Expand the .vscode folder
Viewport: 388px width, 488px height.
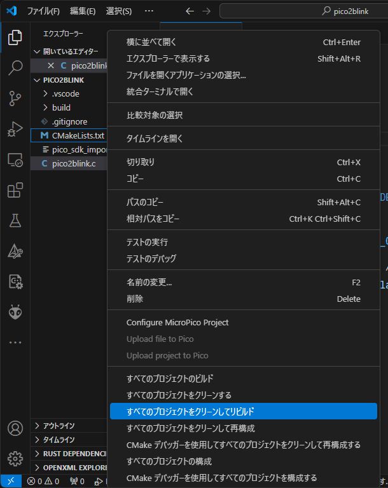pos(69,93)
